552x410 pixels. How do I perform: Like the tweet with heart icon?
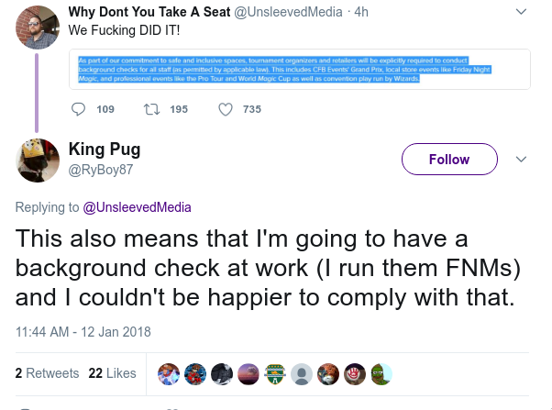click(x=226, y=109)
